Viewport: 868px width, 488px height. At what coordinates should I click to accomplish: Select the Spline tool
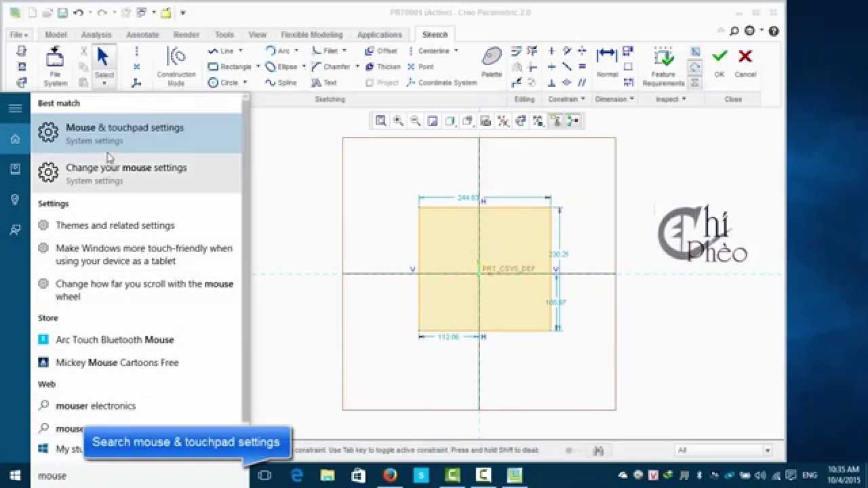tap(281, 83)
